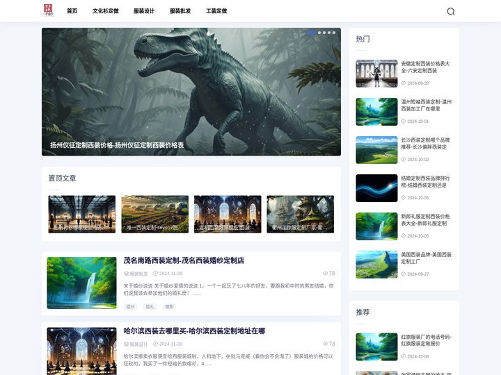Click the 热门 section heading
This screenshot has height=375, width=501.
pos(363,39)
